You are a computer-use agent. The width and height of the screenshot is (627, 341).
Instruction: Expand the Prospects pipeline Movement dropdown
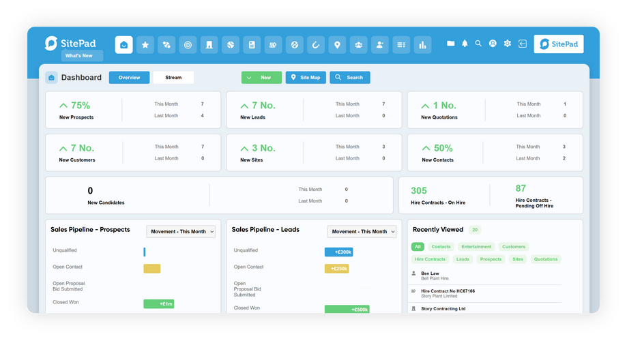point(181,232)
